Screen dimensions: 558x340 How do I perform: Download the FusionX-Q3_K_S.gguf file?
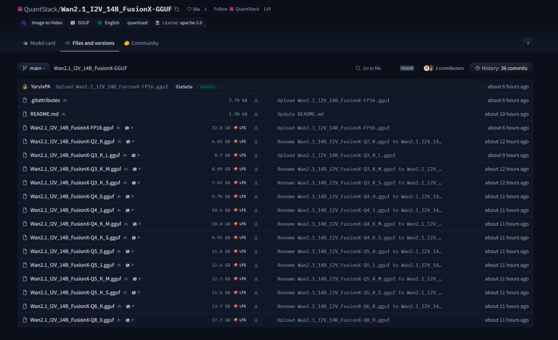tap(256, 183)
